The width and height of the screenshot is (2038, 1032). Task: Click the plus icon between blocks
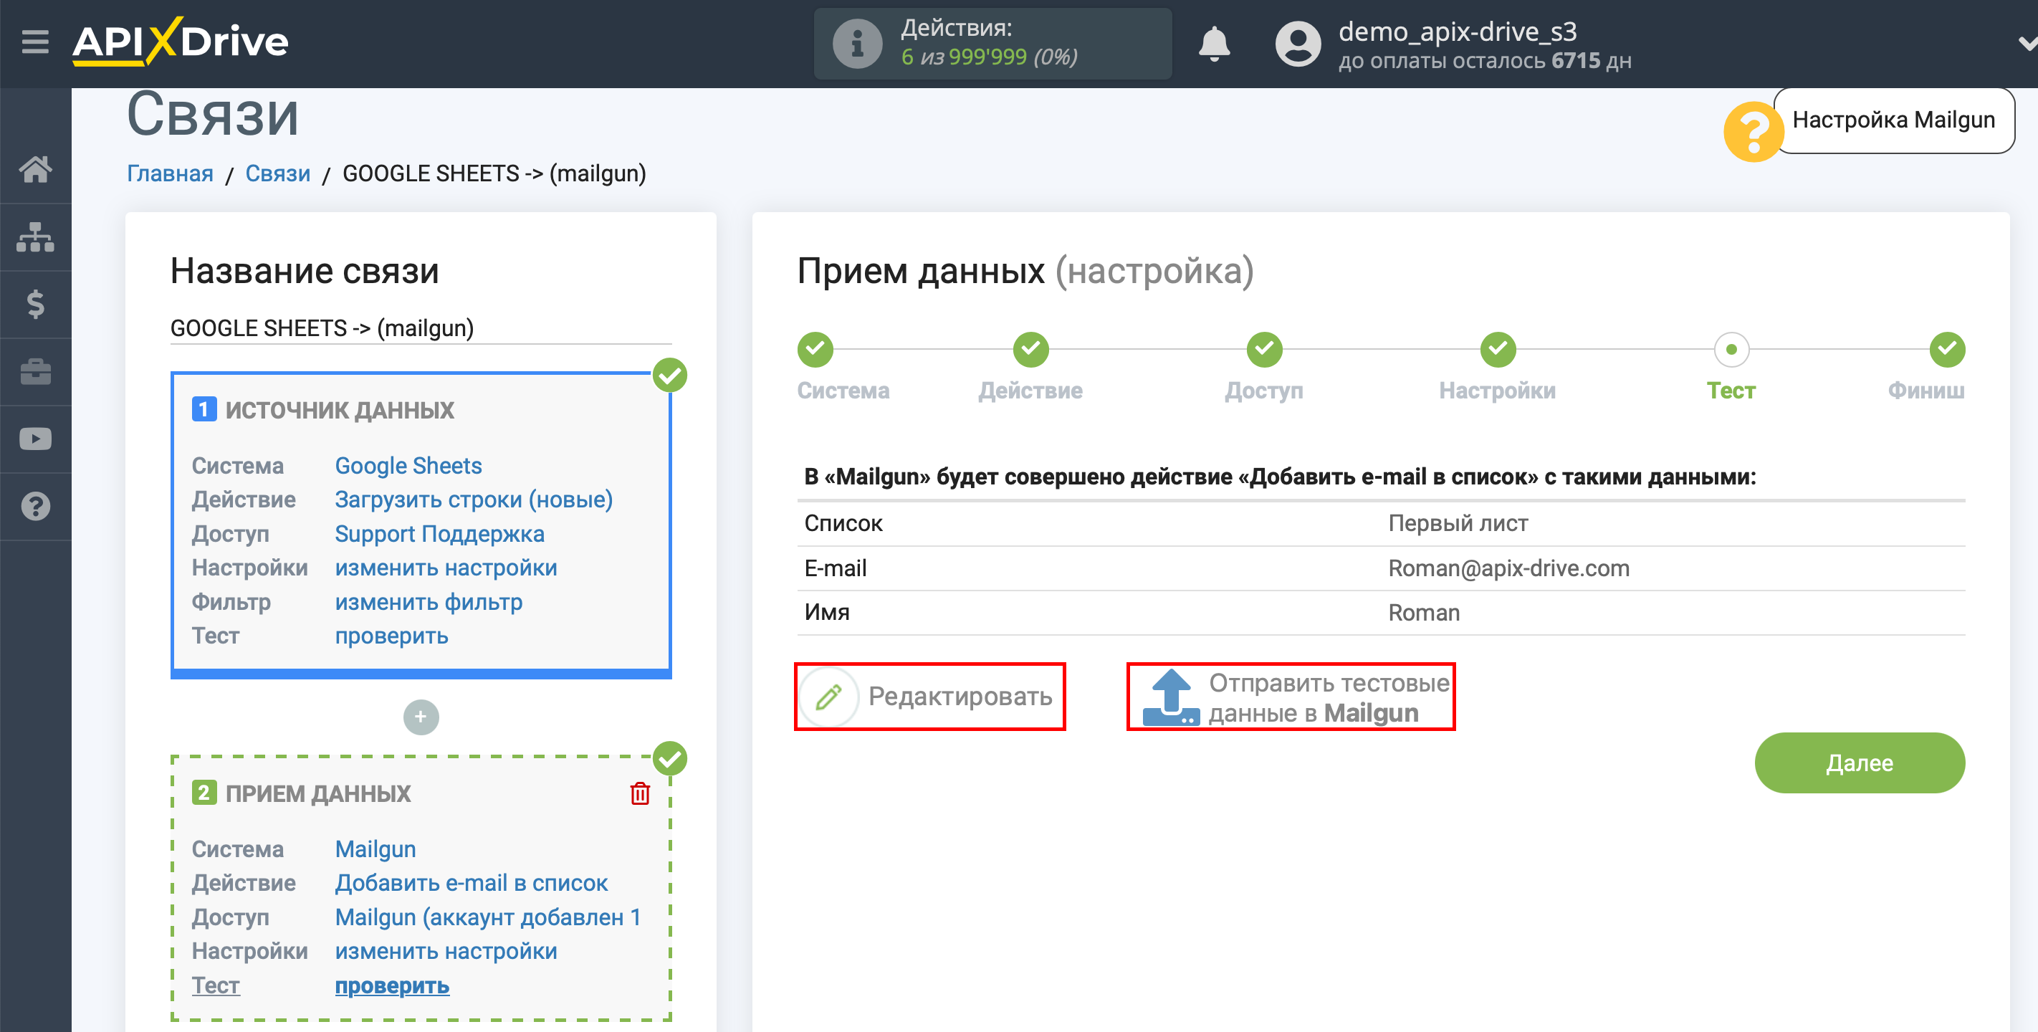(x=421, y=717)
